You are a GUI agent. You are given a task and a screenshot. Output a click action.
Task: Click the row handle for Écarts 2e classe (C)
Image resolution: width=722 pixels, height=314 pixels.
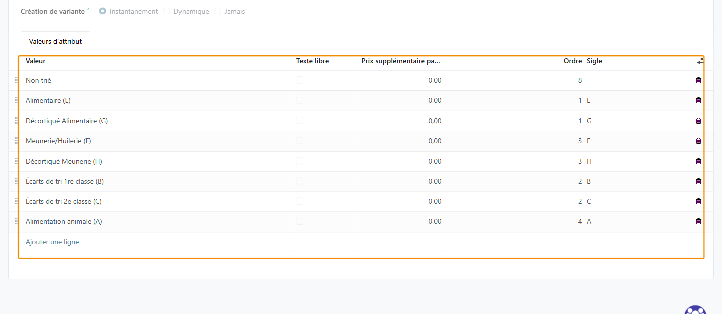(x=16, y=201)
